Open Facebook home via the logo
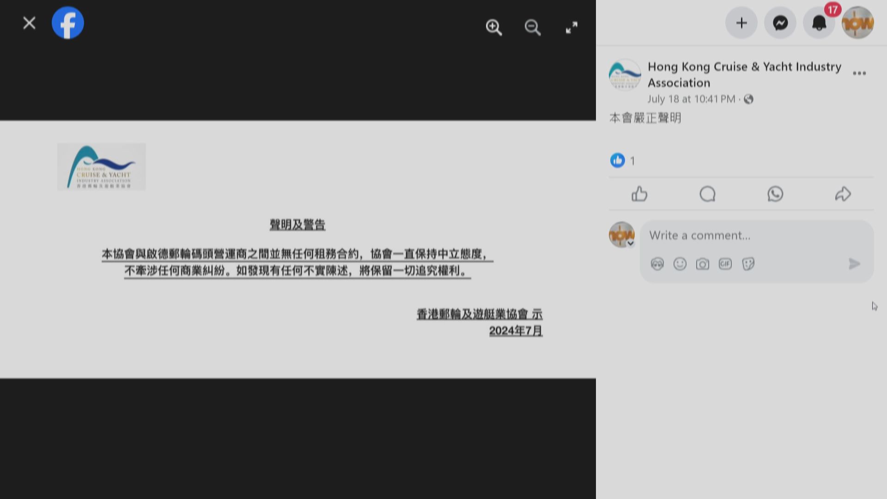 pos(68,23)
